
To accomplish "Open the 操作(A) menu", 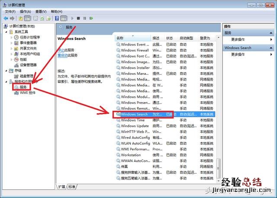I will (25, 12).
